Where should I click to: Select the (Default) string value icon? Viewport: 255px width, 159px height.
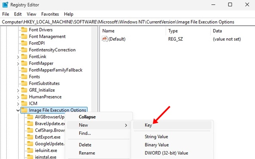coord(104,39)
